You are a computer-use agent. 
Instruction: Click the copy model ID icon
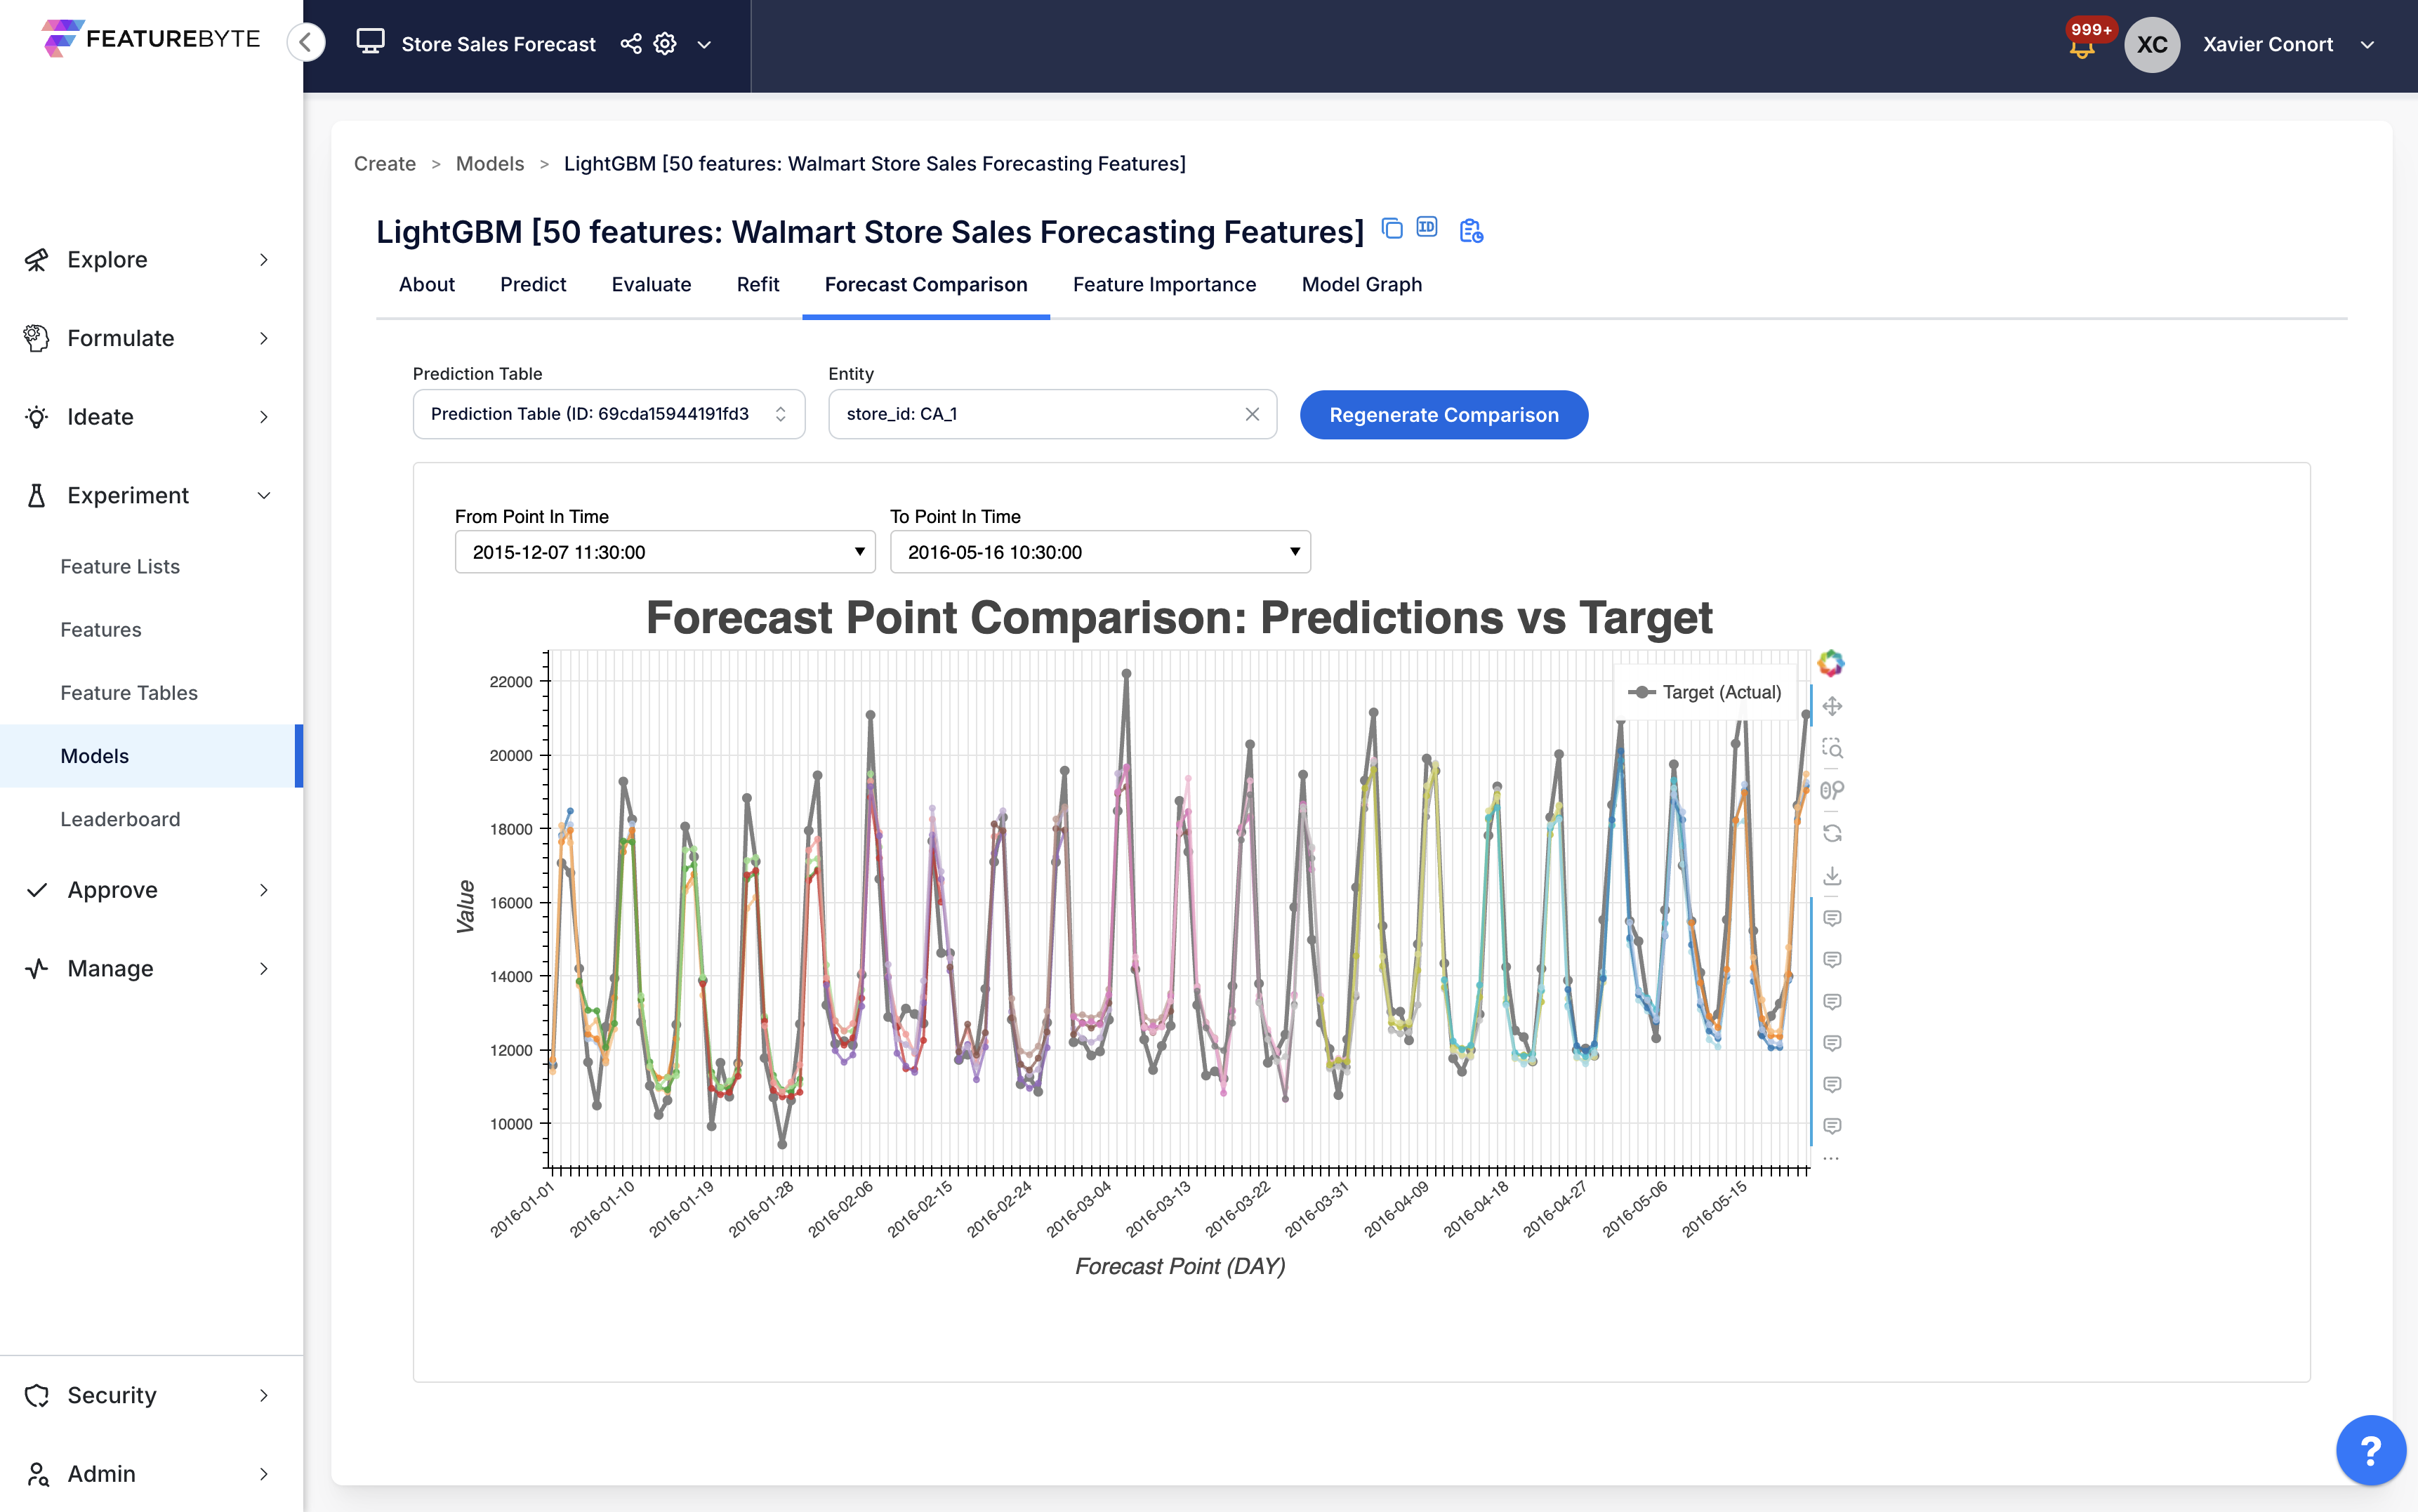click(1427, 228)
